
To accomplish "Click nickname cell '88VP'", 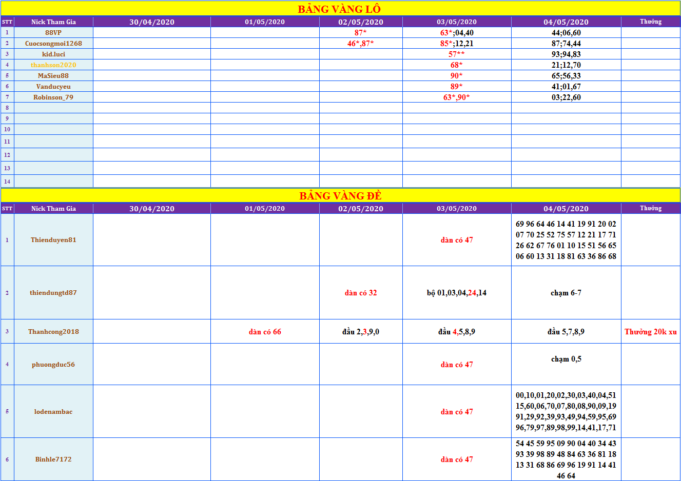I will coord(53,32).
